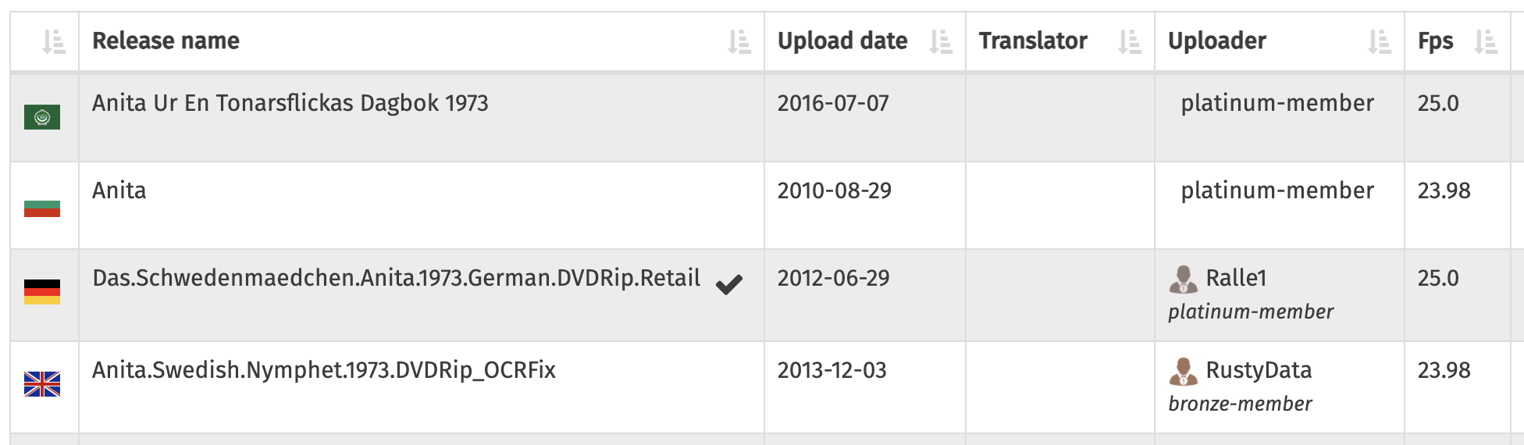Sort by Uploader using its sort arrow

(x=1380, y=41)
